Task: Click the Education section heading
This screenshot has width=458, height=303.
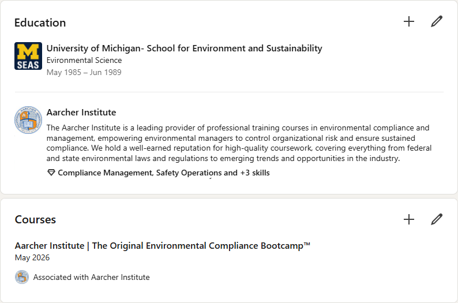Action: pyautogui.click(x=40, y=23)
